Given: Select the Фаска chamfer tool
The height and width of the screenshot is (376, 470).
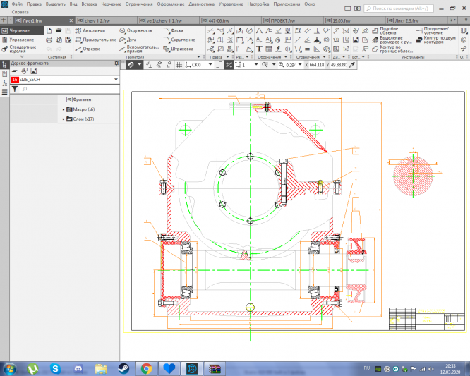Looking at the screenshot, I should [x=176, y=31].
